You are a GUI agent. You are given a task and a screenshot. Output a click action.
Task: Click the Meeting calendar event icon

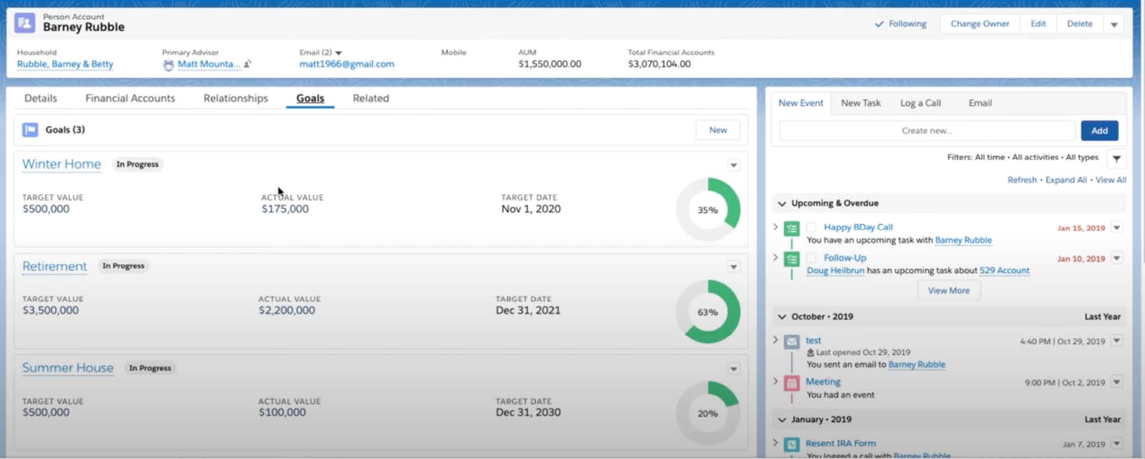(791, 383)
